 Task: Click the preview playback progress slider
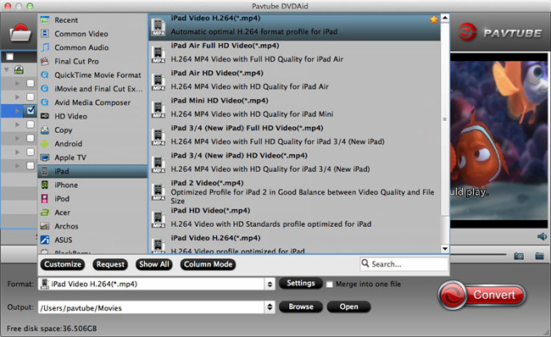479,254
